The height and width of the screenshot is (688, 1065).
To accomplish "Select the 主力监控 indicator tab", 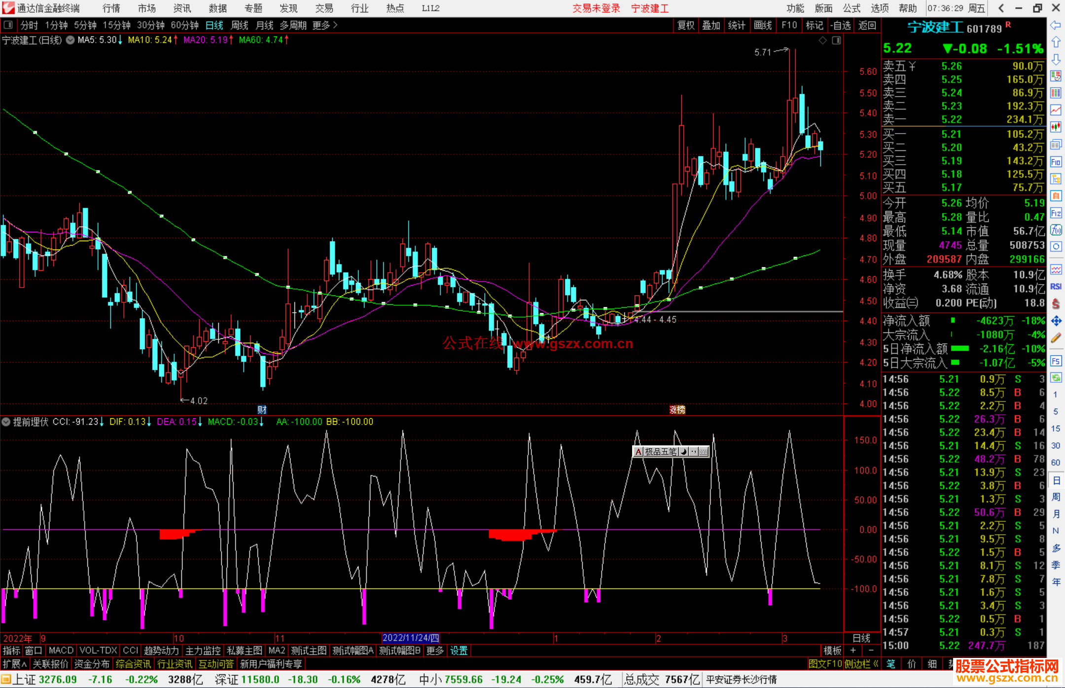I will coord(203,651).
